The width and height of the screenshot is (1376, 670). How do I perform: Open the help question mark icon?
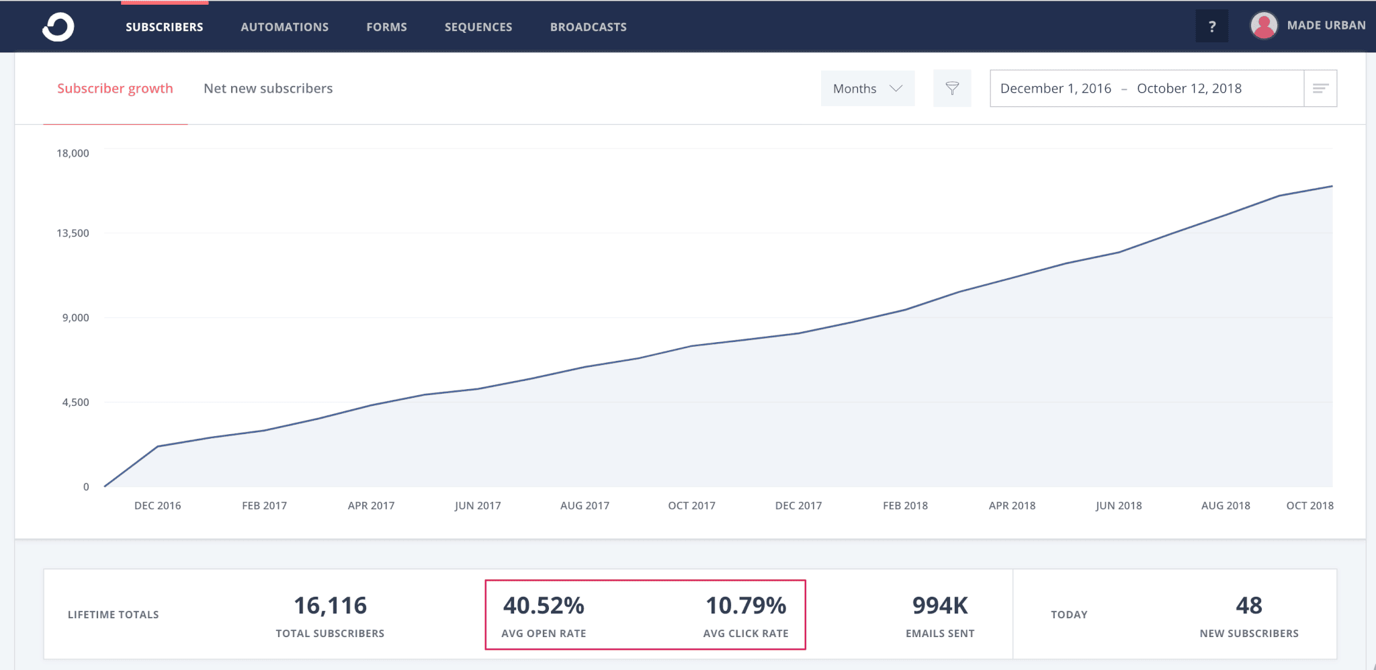tap(1211, 27)
